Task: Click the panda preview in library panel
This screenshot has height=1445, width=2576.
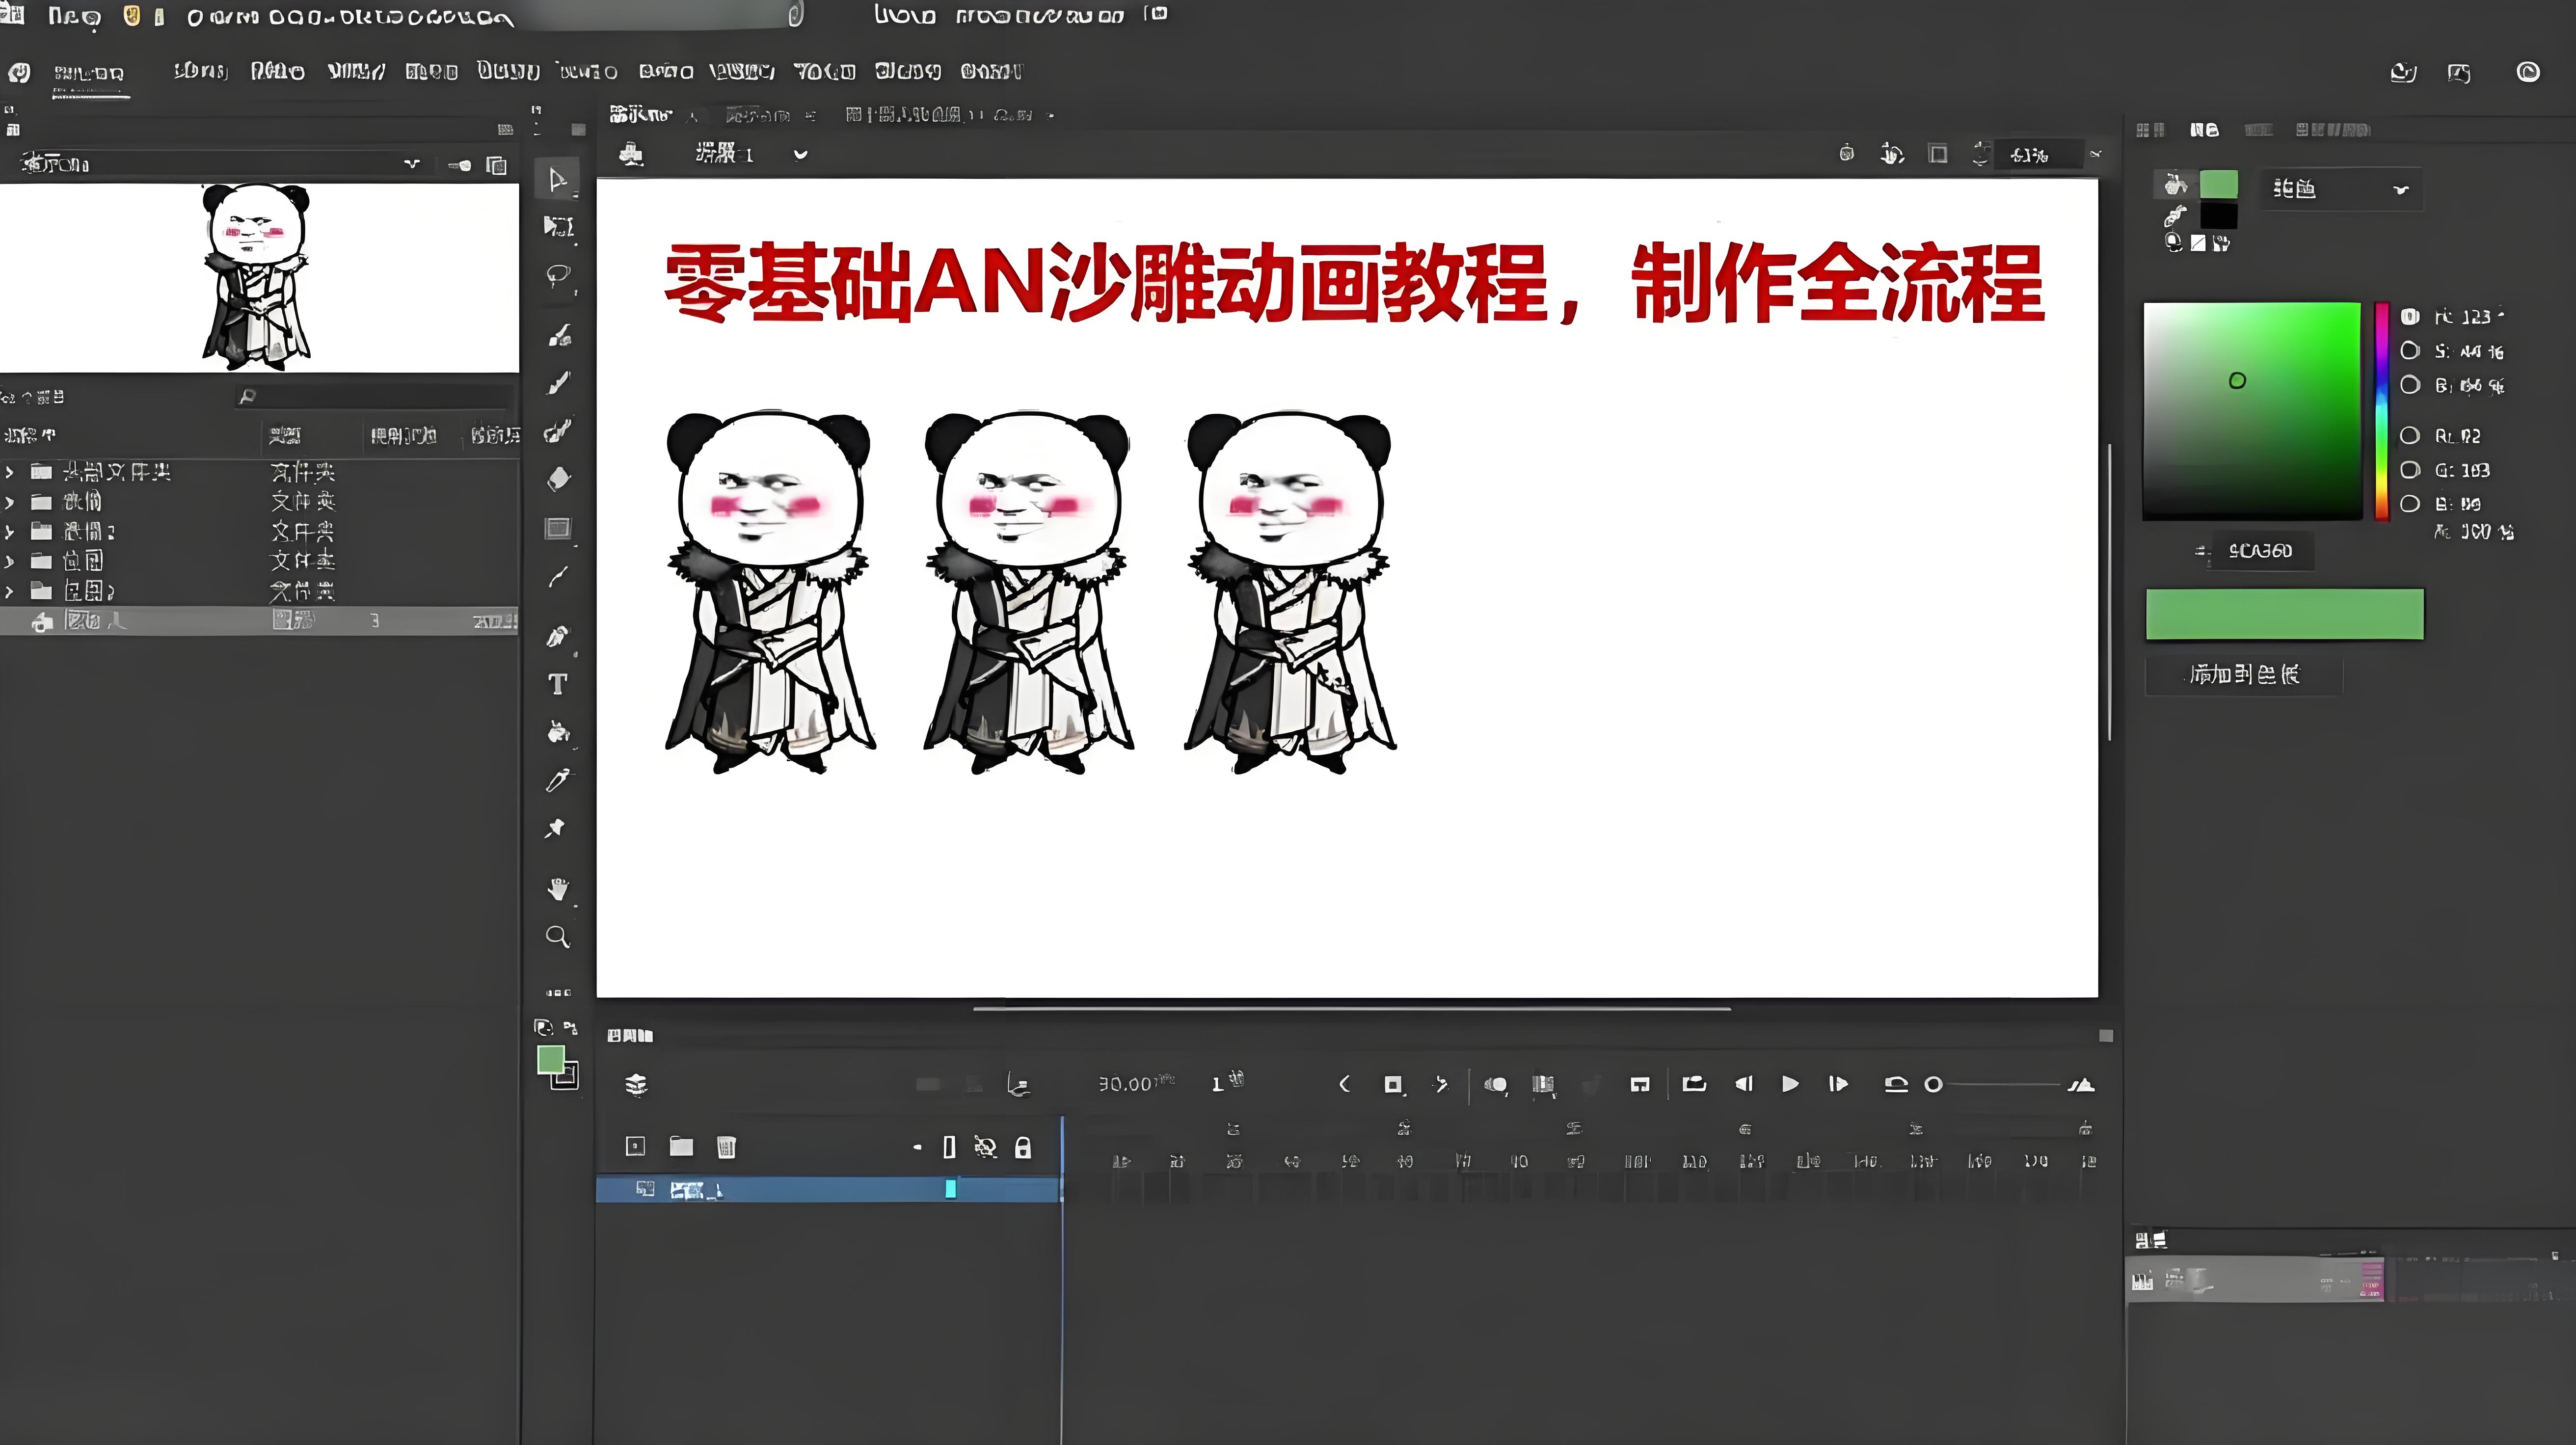Action: pos(257,277)
